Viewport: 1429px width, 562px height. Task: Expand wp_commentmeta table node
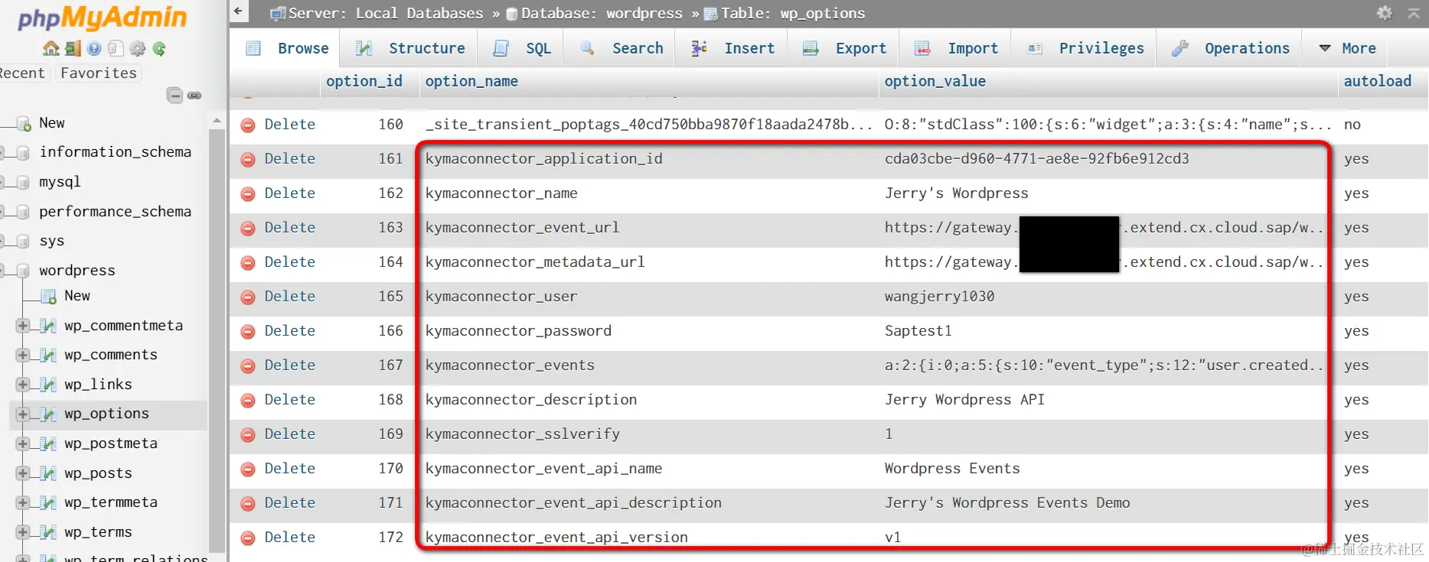[23, 326]
